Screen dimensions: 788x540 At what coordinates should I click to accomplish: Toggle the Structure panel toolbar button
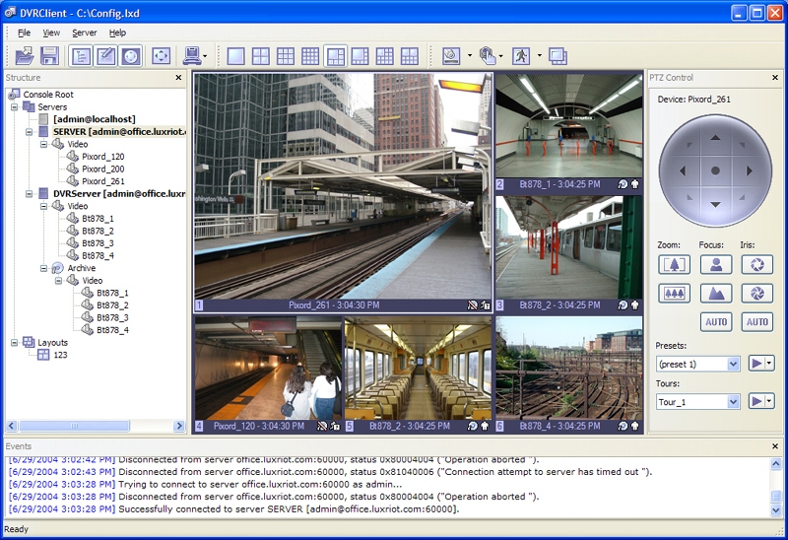coord(81,56)
